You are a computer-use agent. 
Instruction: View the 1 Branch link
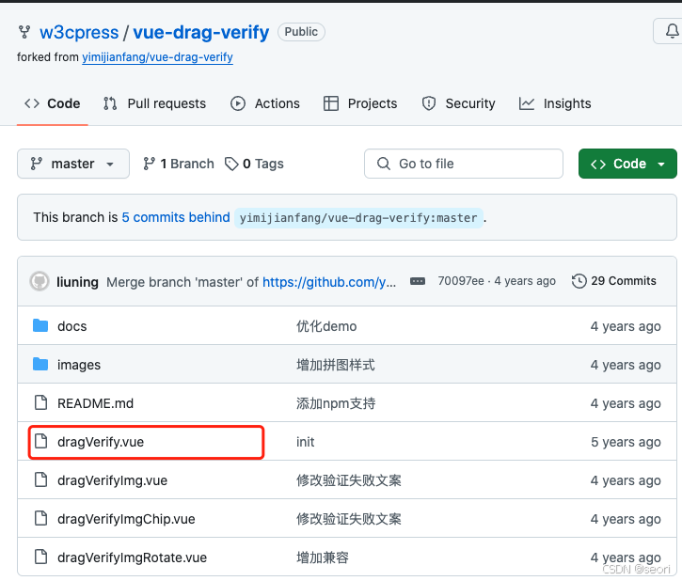coord(179,164)
